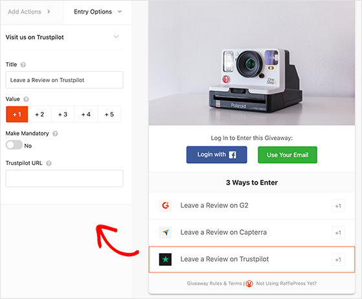The height and width of the screenshot is (299, 362).
Task: Open the Leave a Review on Capterra entry
Action: tap(252, 232)
